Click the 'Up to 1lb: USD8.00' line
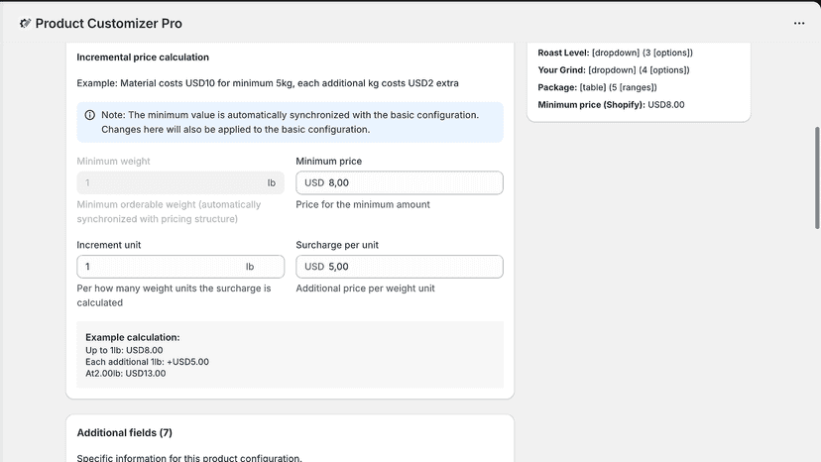821x462 pixels. [x=124, y=350]
